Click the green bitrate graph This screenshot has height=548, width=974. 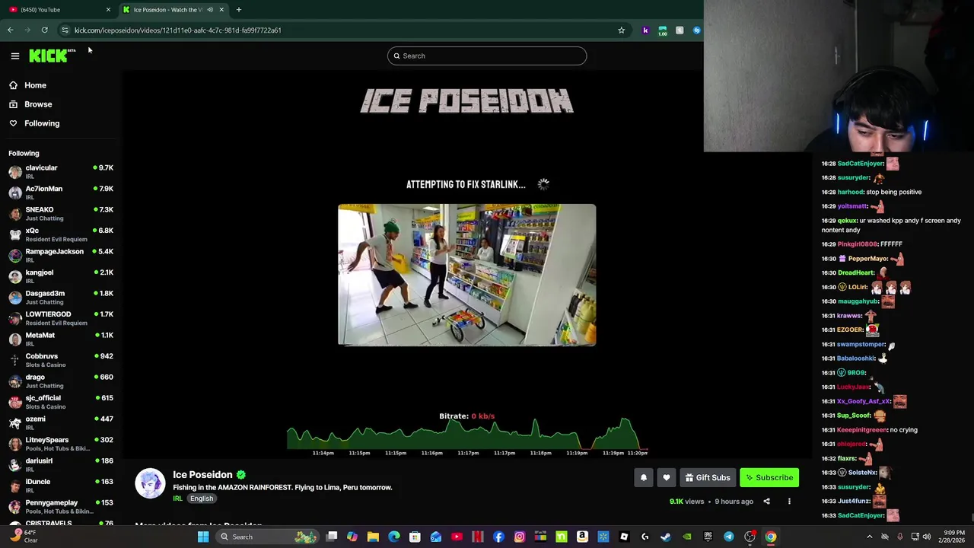pyautogui.click(x=467, y=434)
